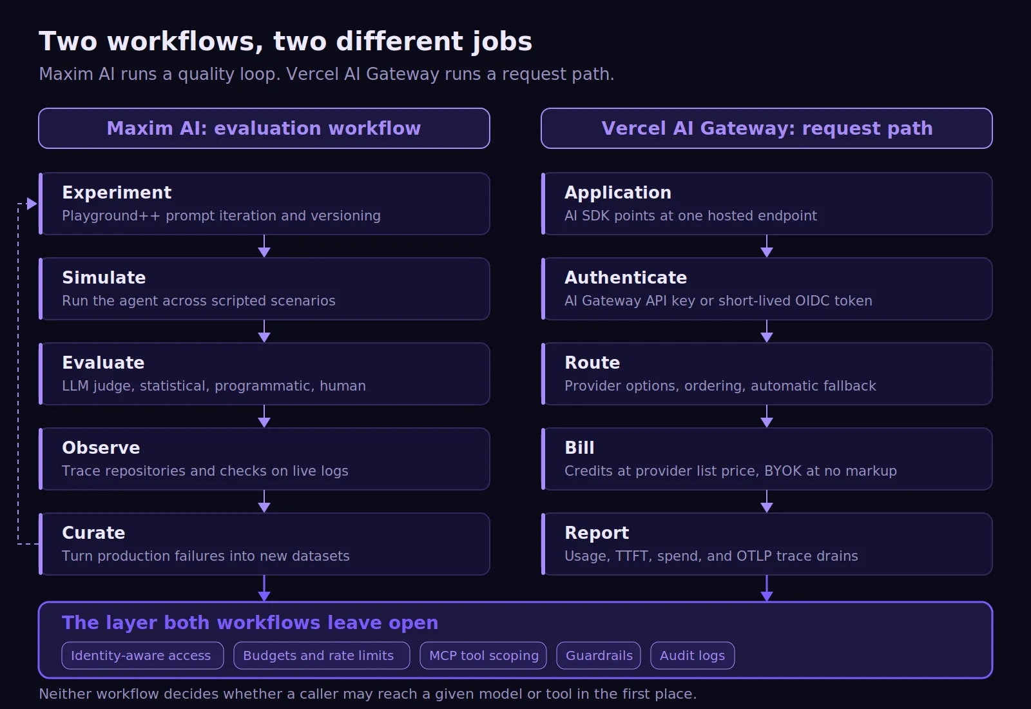Click 'Provider options, ordering, automatic fallback' text
This screenshot has height=709, width=1031.
click(x=720, y=386)
